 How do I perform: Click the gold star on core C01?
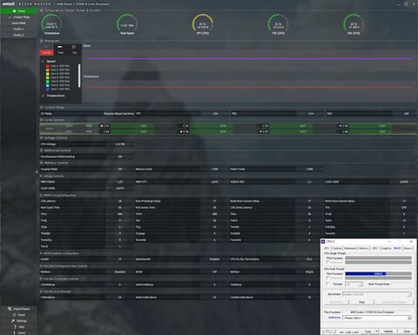click(x=101, y=126)
